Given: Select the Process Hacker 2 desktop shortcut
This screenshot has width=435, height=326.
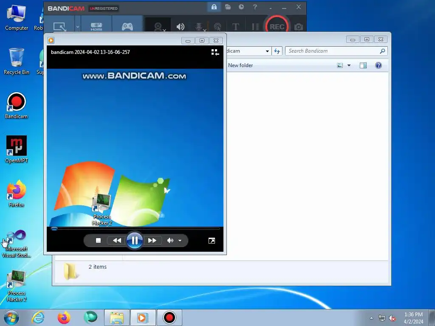Looking at the screenshot, I should 17,286.
